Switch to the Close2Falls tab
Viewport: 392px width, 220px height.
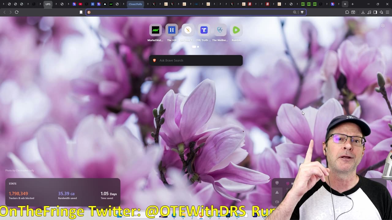pos(135,4)
